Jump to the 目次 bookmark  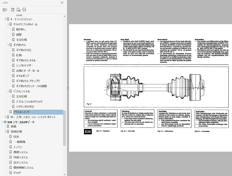pyautogui.click(x=16, y=137)
